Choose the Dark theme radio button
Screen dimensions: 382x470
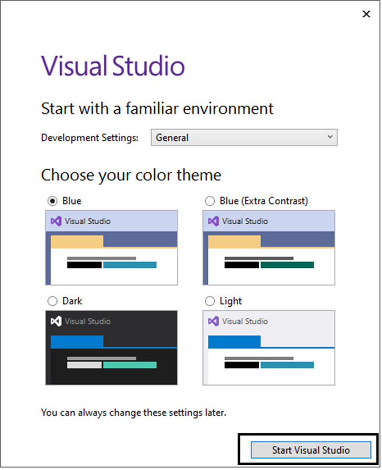52,301
